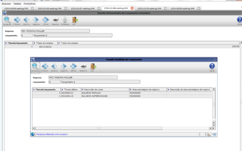
Task: Go to Primeiro record in main toolbar
Action: [x=17, y=21]
